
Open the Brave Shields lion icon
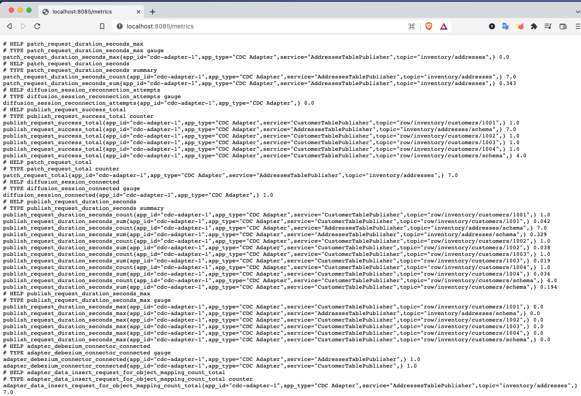click(428, 26)
